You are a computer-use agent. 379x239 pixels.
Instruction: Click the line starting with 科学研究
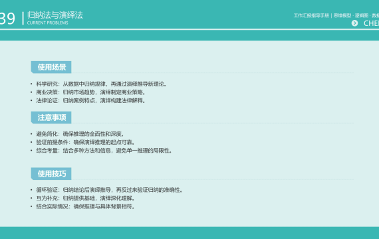pyautogui.click(x=102, y=84)
